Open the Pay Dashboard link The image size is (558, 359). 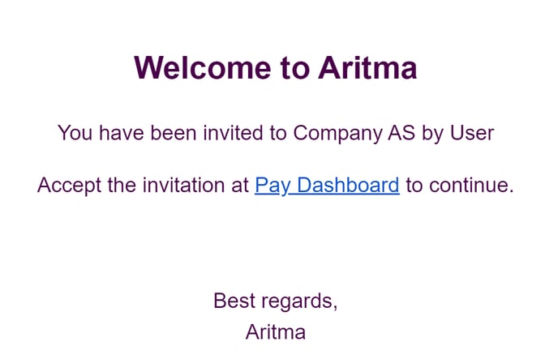[327, 186]
